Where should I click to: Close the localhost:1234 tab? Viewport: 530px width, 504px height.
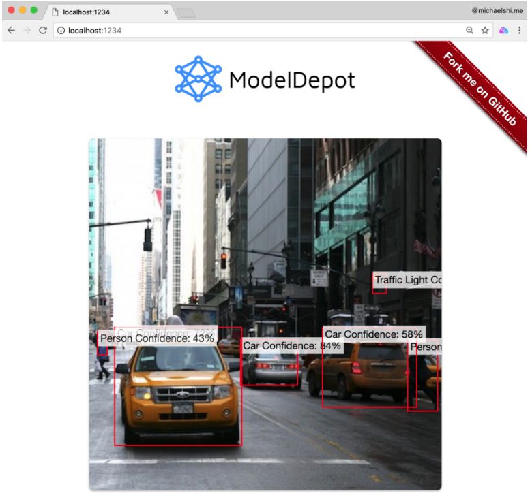pos(167,12)
